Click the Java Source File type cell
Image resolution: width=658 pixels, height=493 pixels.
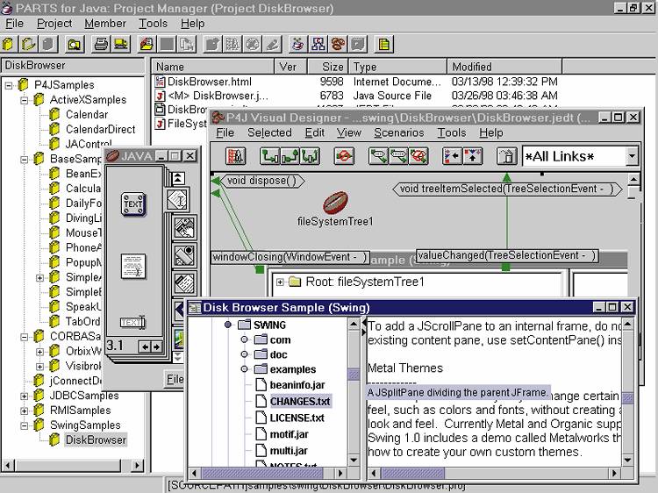pos(392,96)
